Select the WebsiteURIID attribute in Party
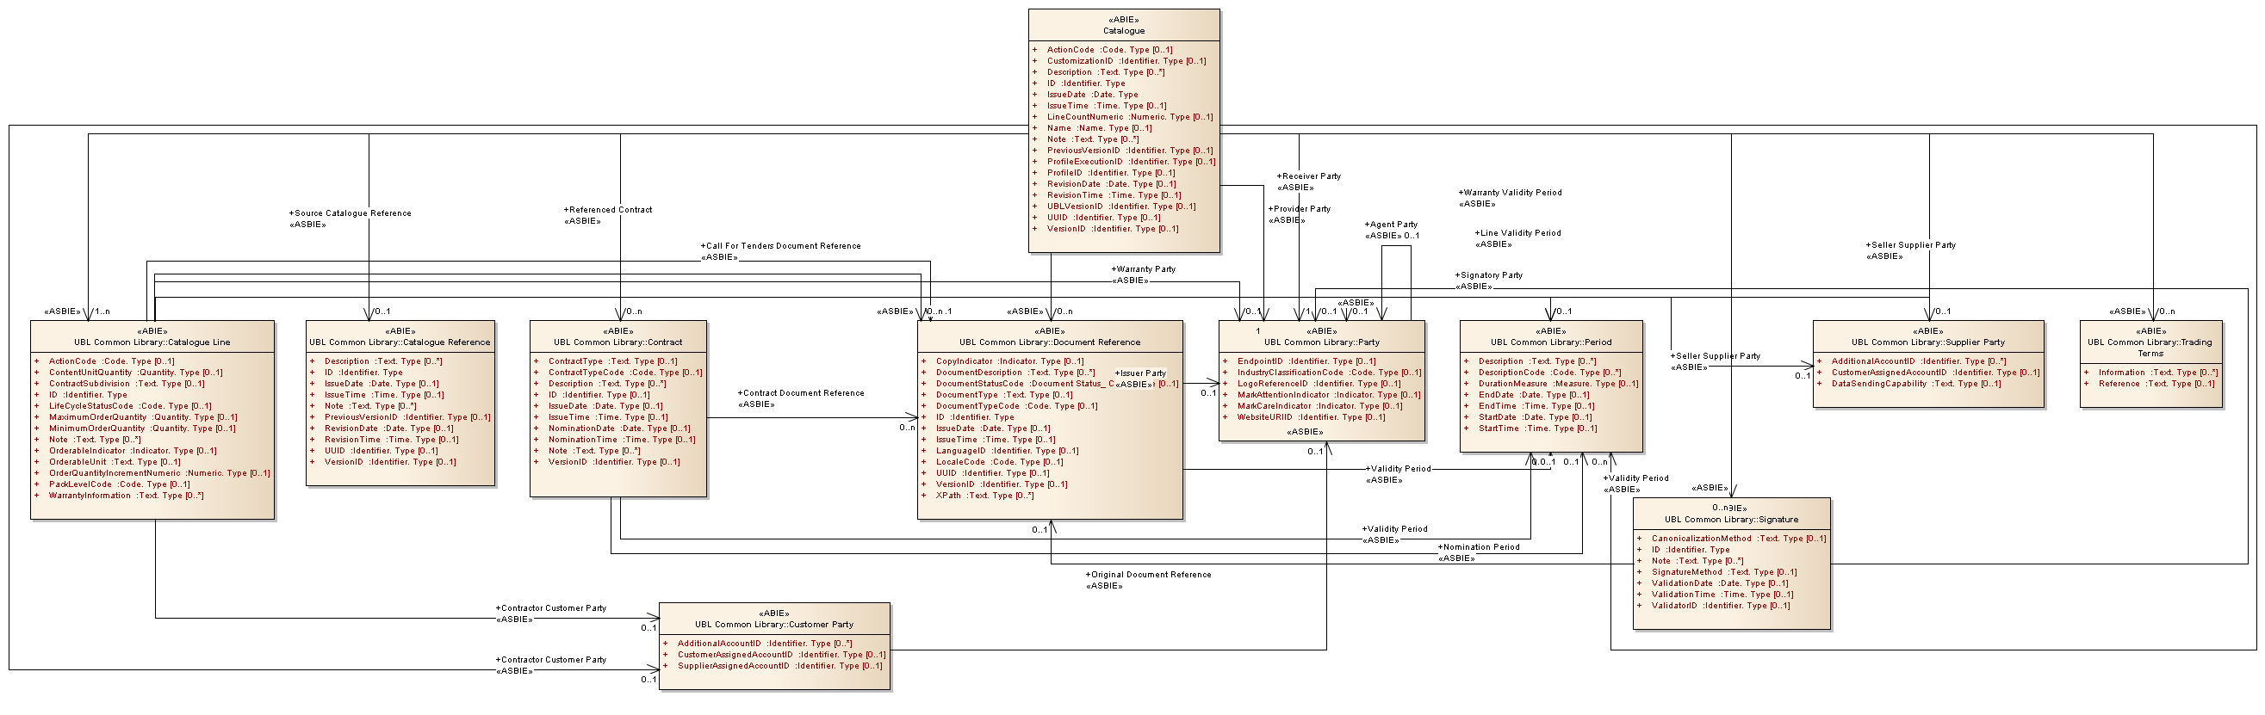This screenshot has width=2265, height=715. (1264, 417)
